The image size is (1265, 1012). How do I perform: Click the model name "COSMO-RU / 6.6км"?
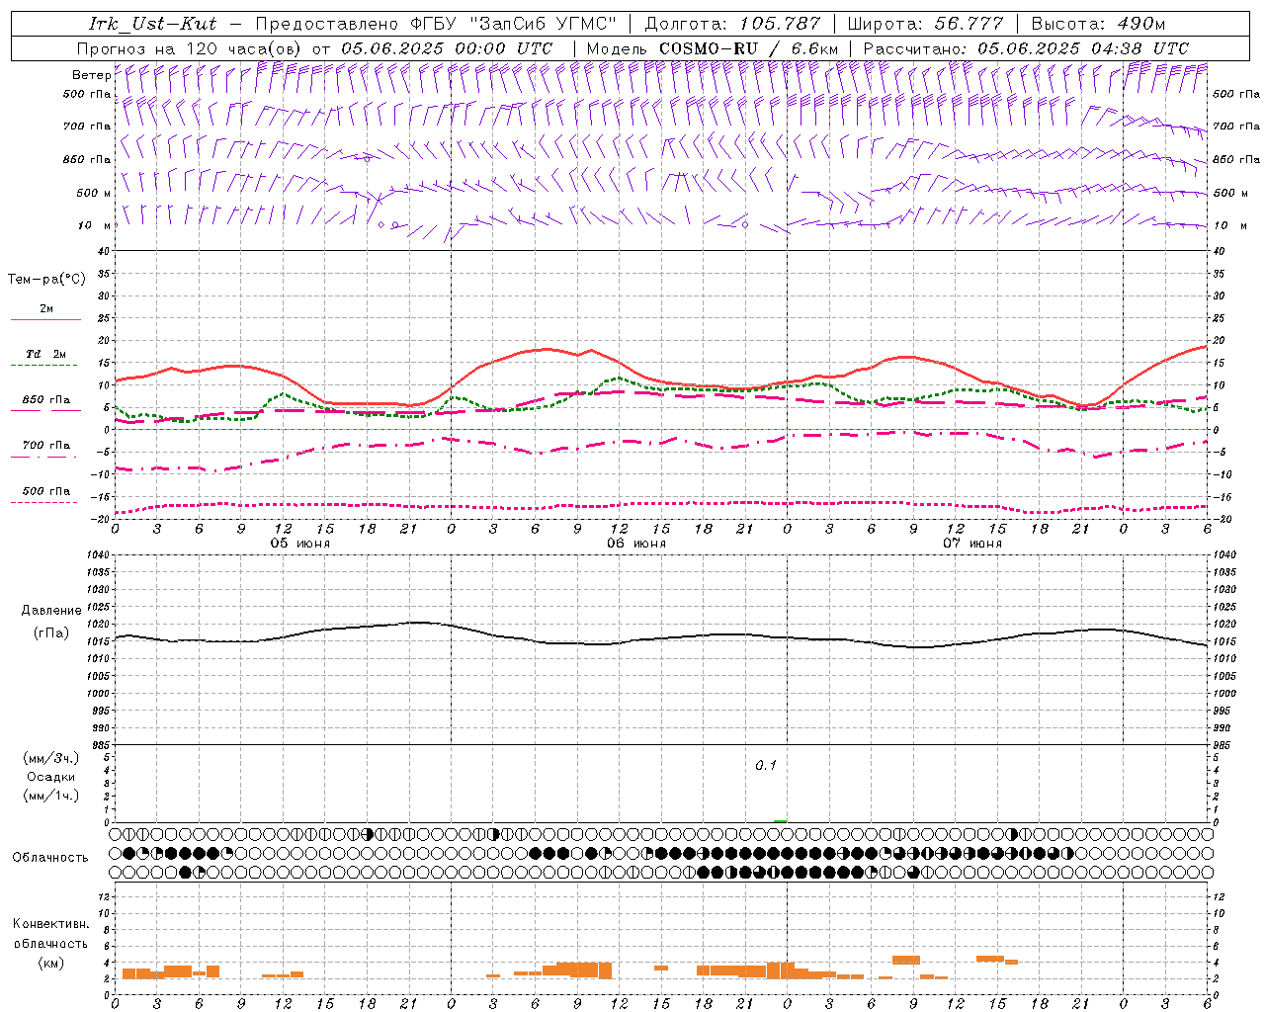[749, 48]
